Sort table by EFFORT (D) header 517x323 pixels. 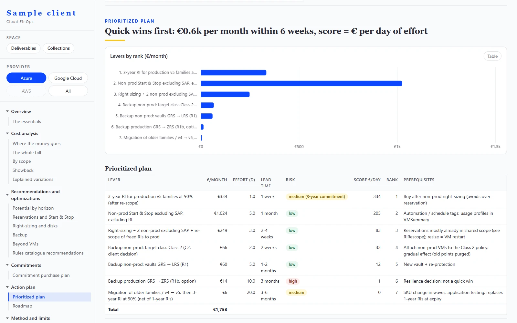coord(244,180)
